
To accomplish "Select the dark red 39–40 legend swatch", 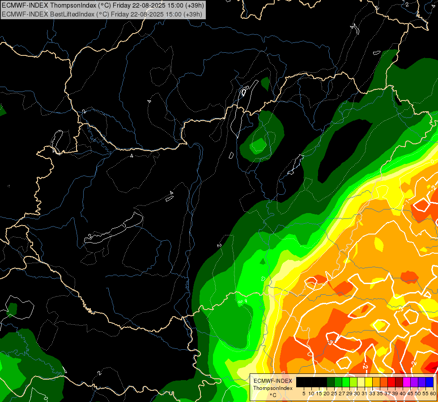I will coord(399,382).
